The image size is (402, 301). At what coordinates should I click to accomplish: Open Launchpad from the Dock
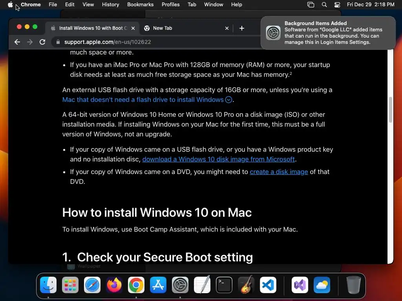pos(70,285)
